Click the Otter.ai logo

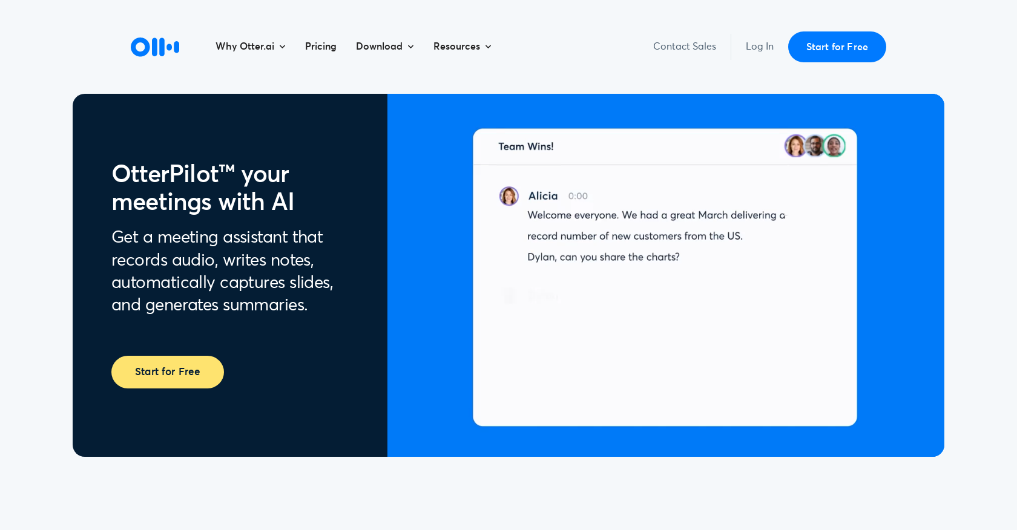[x=155, y=47]
